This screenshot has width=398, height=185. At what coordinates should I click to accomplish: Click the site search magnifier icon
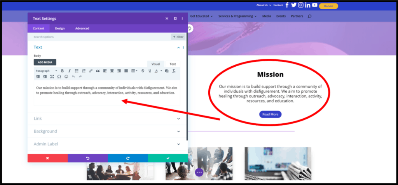(309, 16)
